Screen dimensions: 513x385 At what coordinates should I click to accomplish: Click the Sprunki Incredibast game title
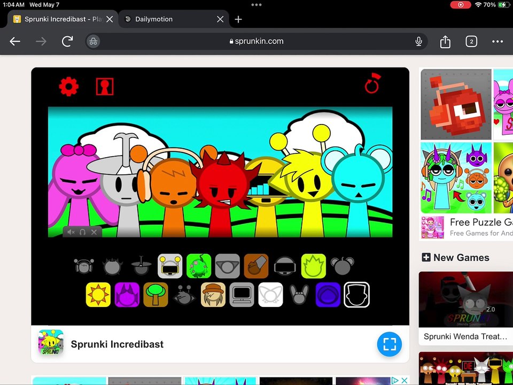[117, 344]
